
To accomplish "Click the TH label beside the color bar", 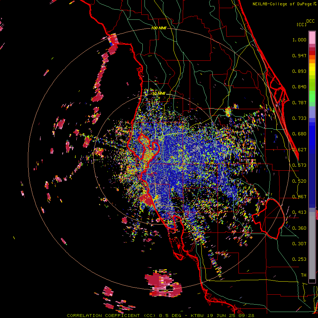I will click(304, 275).
